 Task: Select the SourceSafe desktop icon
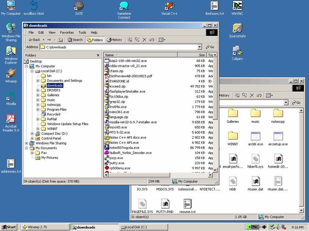coord(237,31)
